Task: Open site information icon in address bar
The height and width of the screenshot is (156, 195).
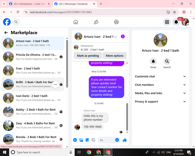Action: [x=26, y=12]
